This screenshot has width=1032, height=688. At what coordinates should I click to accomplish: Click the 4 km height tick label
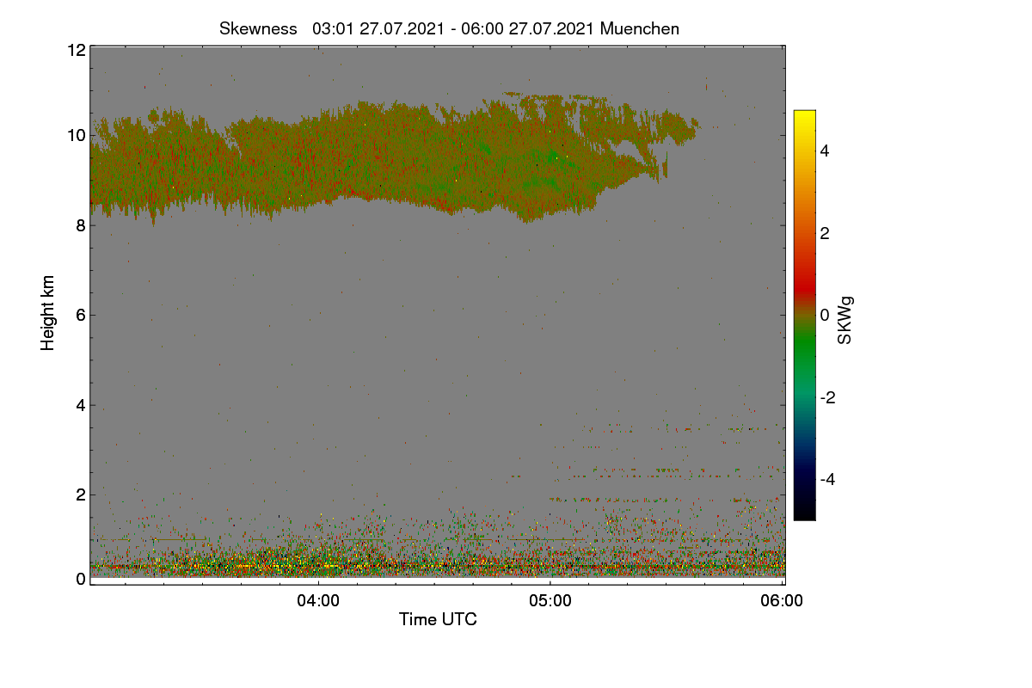pyautogui.click(x=80, y=405)
